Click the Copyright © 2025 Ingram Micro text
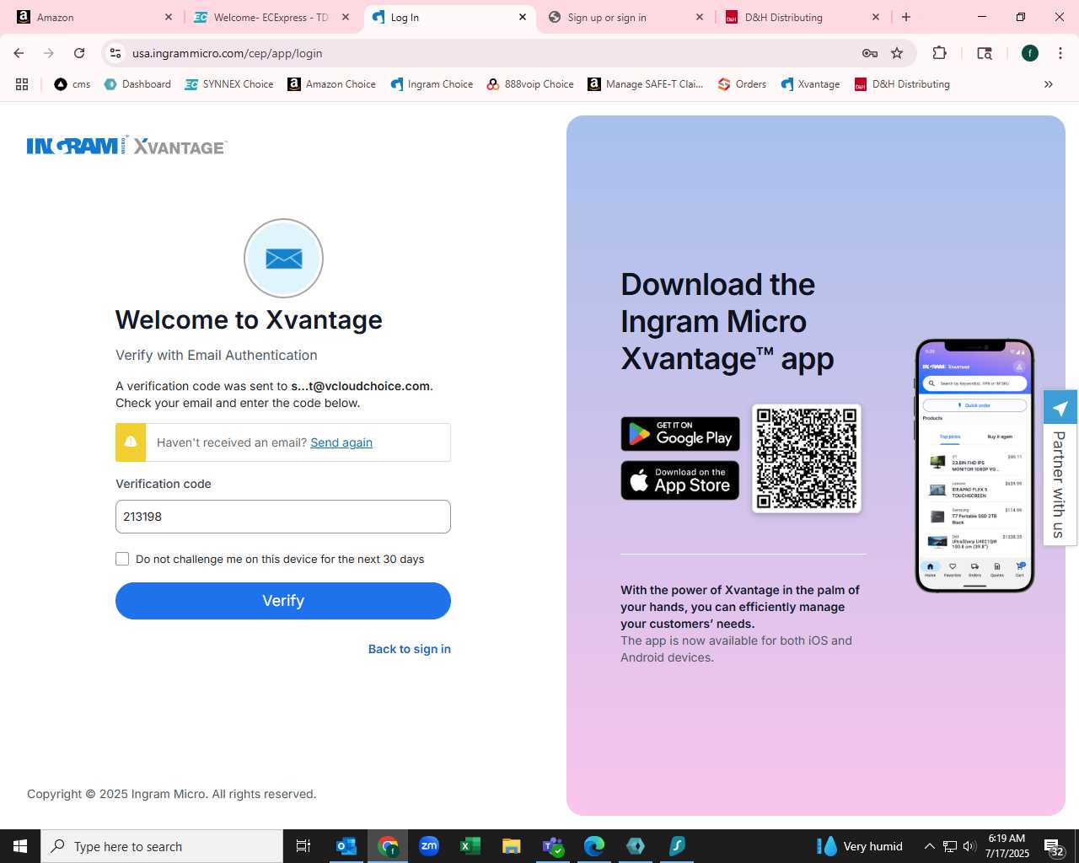The height and width of the screenshot is (863, 1079). point(172,794)
